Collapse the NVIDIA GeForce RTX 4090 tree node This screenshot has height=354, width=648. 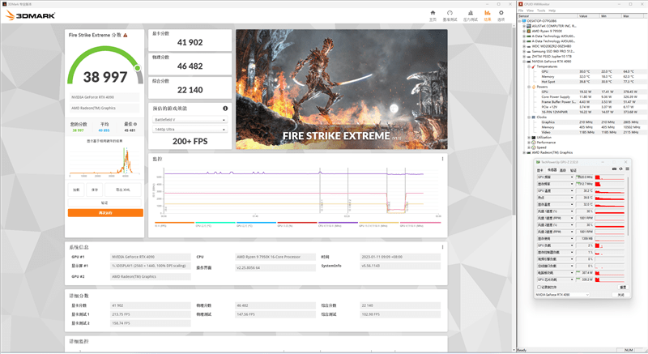click(x=524, y=62)
